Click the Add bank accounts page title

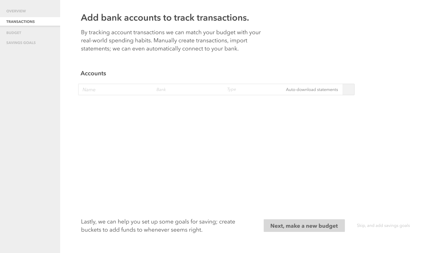(165, 18)
